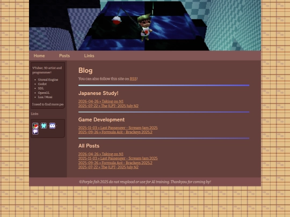290x217 pixels.
Task: Open the cyan cross-shaped icon link
Action: click(x=44, y=126)
